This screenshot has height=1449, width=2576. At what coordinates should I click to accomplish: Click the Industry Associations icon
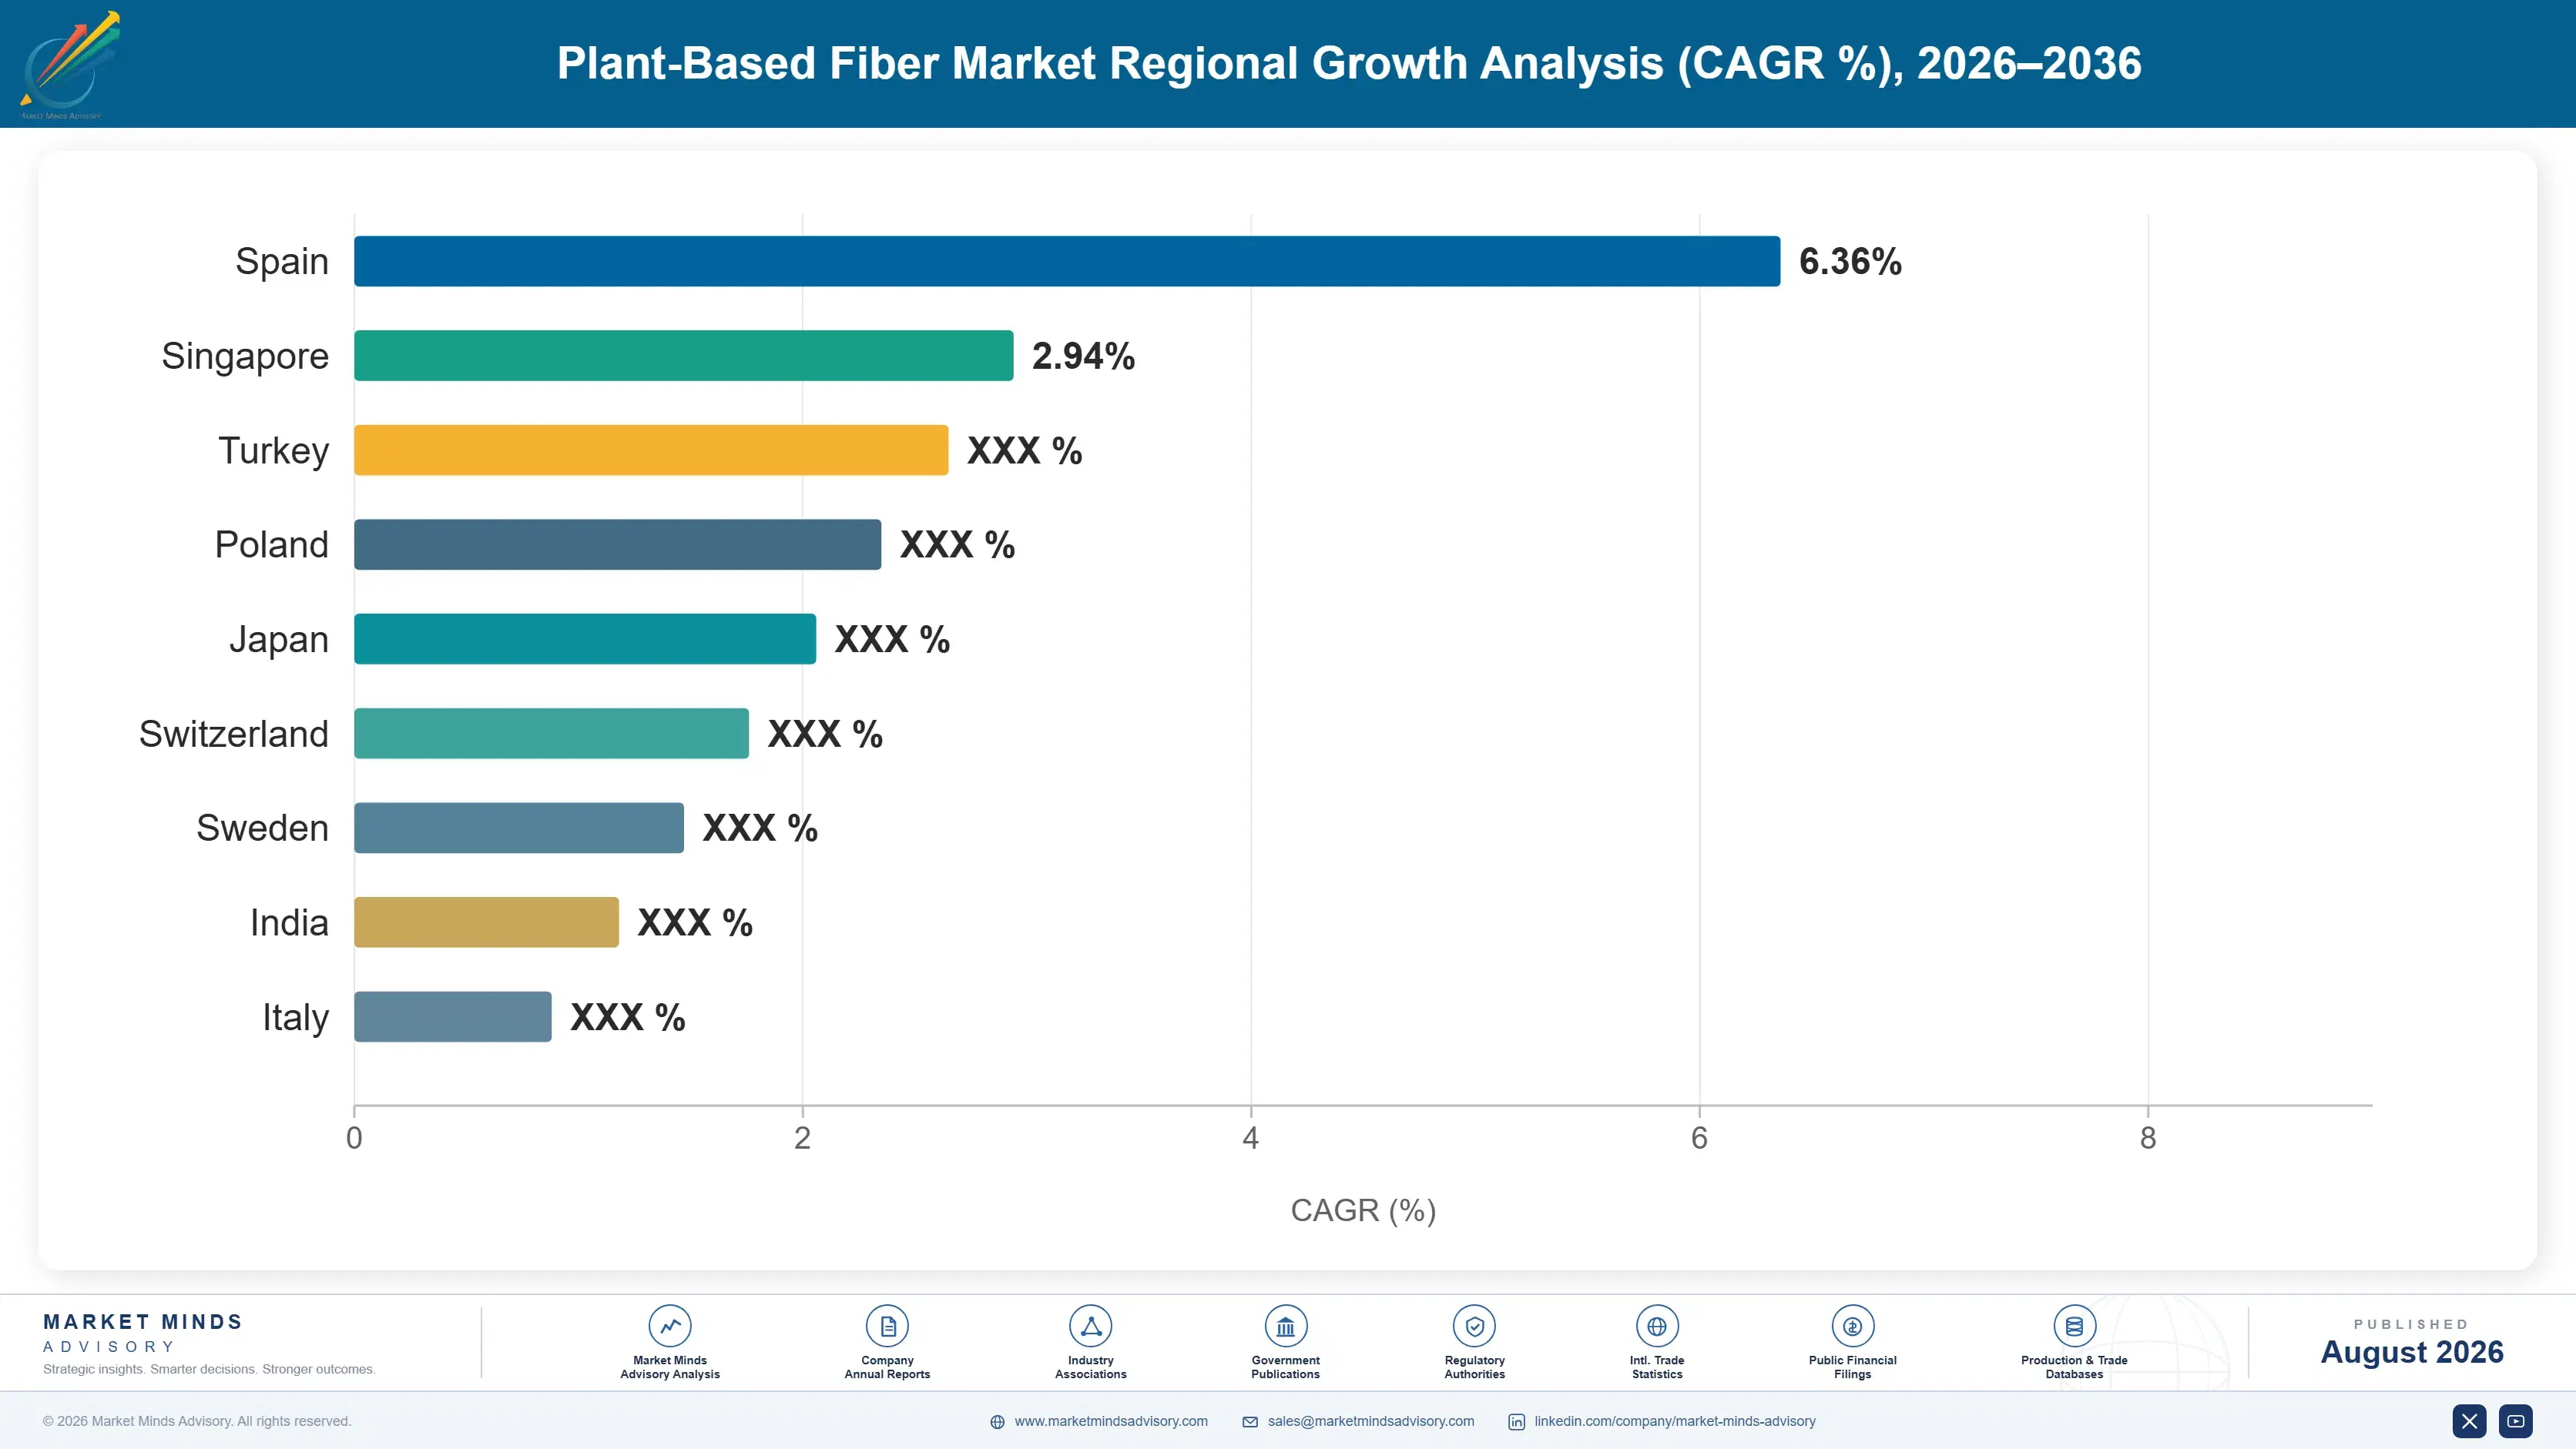[x=1090, y=1326]
